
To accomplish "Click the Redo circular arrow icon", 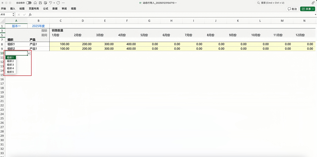I will (x=58, y=3).
